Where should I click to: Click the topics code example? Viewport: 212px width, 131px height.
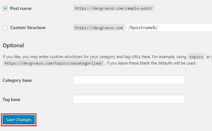point(196,57)
